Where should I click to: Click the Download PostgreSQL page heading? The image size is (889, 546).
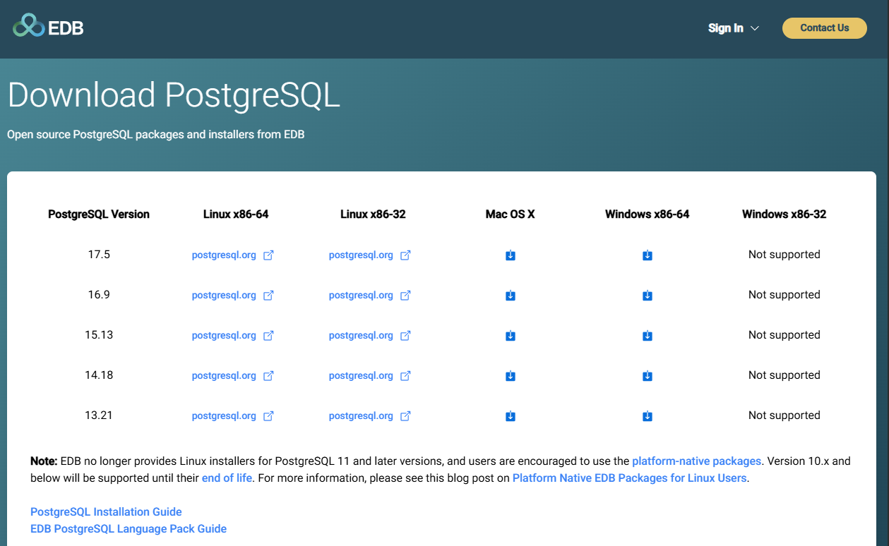[174, 95]
